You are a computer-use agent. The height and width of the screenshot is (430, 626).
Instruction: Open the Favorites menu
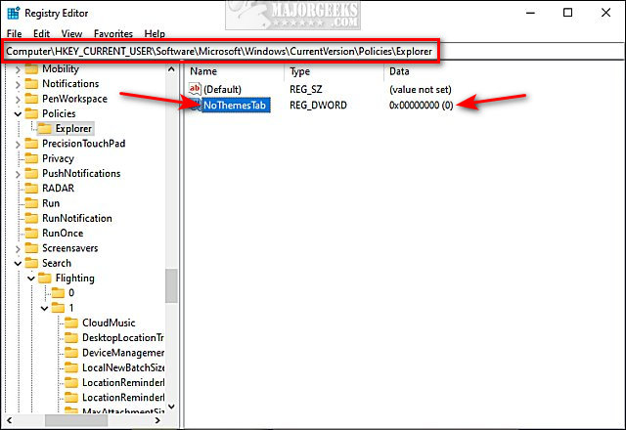[x=113, y=34]
